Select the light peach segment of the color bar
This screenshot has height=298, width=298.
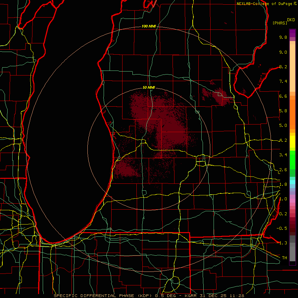pos(292,68)
